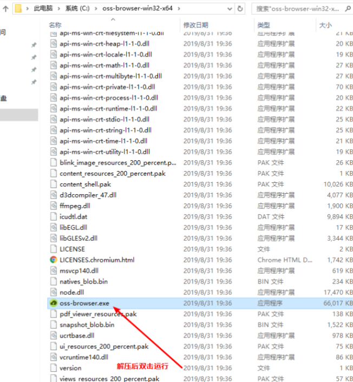Expand the chevron after 系统 (C:) breadcrumb
The width and height of the screenshot is (353, 382).
click(x=96, y=9)
